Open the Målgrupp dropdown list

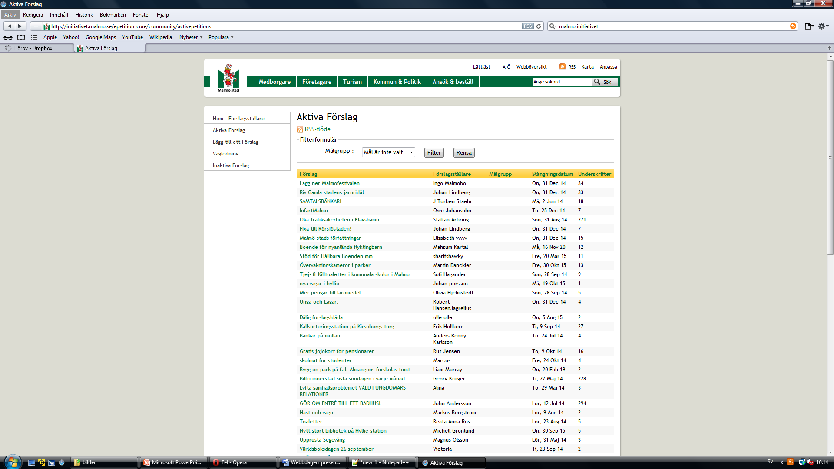click(x=388, y=152)
